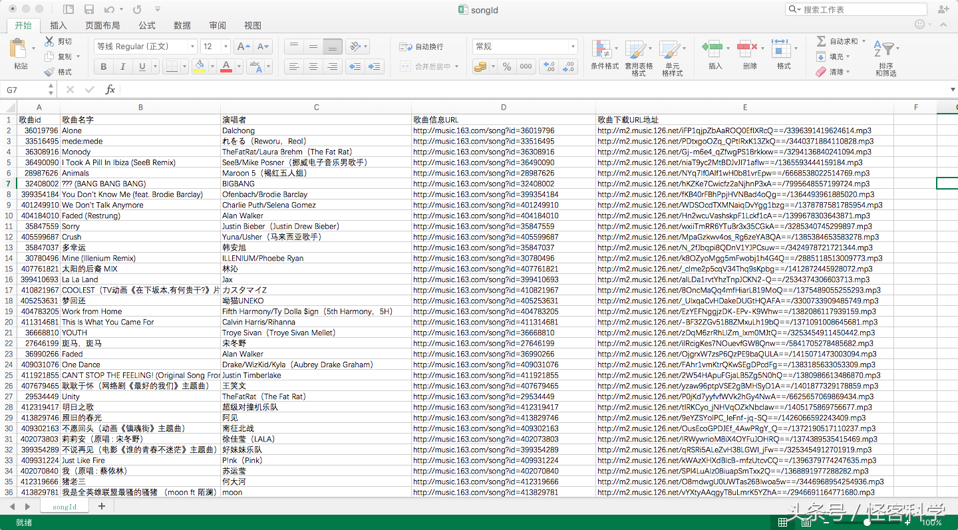
Task: Decrease font size with small A icon
Action: pos(263,47)
